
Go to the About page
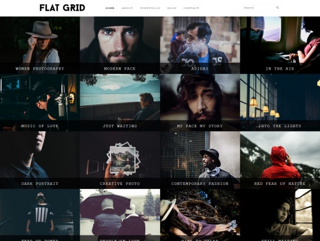(x=127, y=8)
